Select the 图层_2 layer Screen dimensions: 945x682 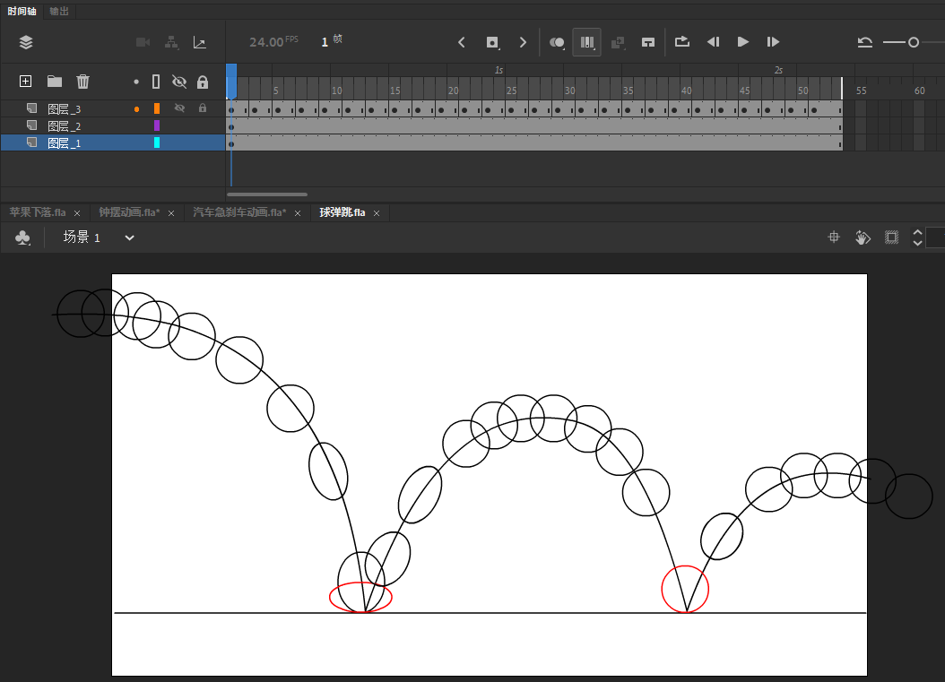coord(65,126)
